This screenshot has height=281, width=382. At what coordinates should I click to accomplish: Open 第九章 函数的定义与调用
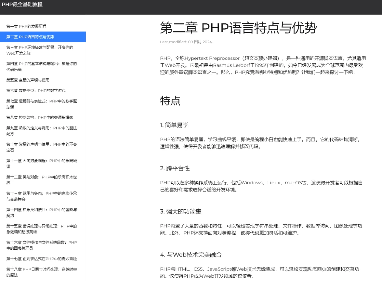coord(41,131)
